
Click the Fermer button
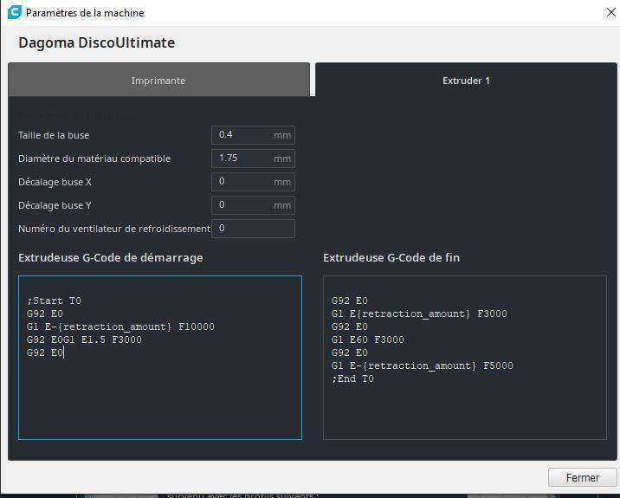pos(582,477)
